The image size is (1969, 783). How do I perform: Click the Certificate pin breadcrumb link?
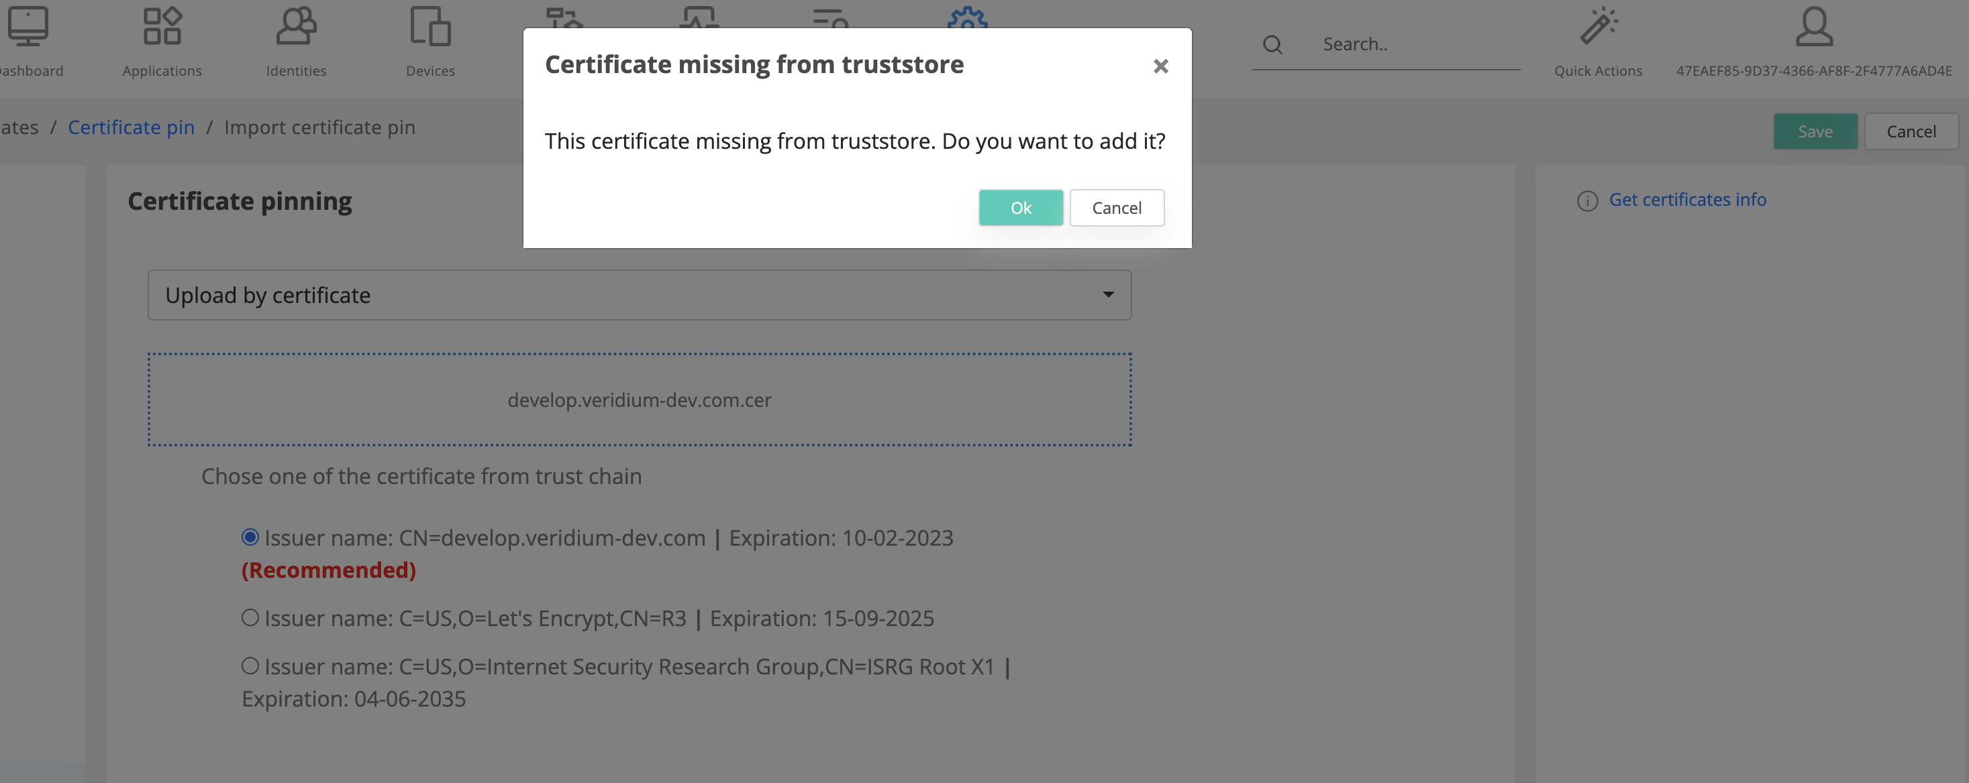click(x=131, y=127)
